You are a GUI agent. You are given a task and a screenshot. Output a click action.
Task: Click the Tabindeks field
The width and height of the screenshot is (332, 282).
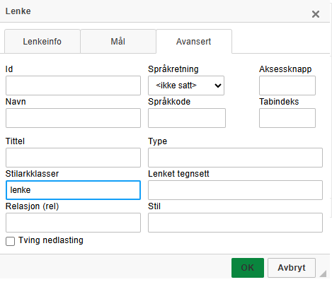pos(287,118)
